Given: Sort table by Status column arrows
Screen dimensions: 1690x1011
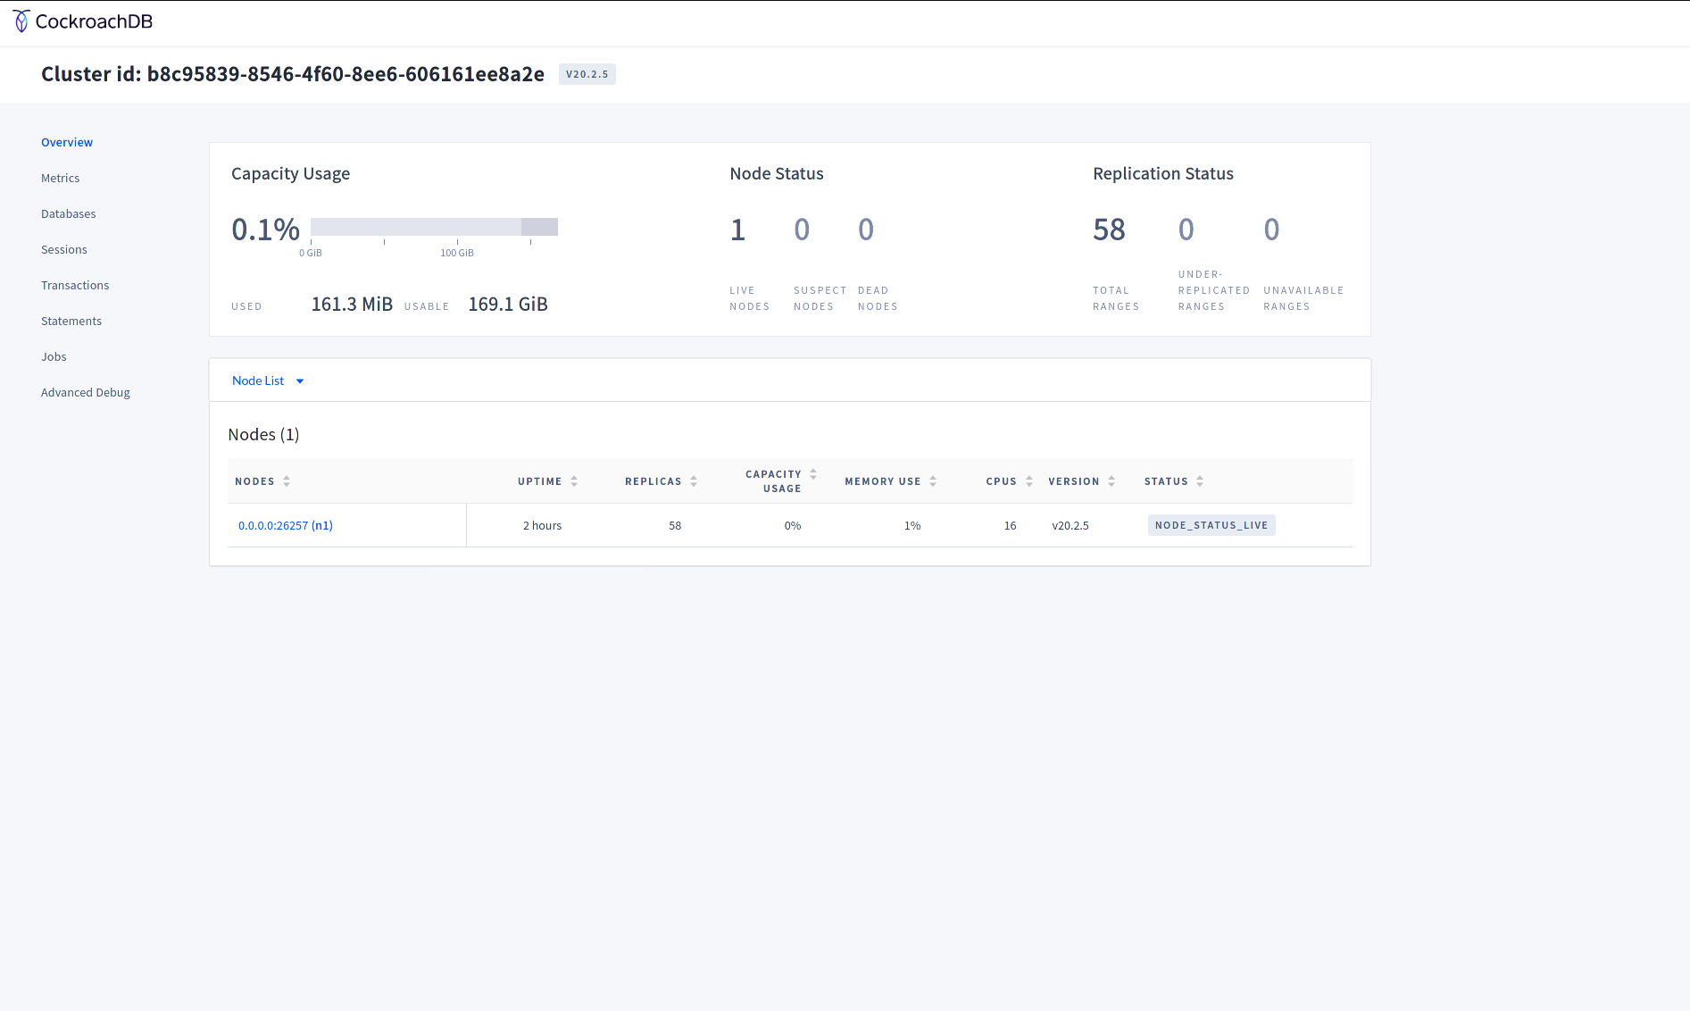Looking at the screenshot, I should click(x=1200, y=481).
